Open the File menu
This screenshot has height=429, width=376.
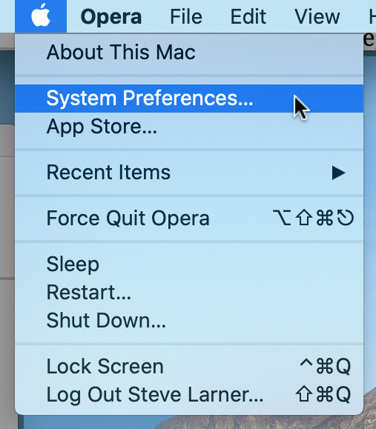(186, 17)
